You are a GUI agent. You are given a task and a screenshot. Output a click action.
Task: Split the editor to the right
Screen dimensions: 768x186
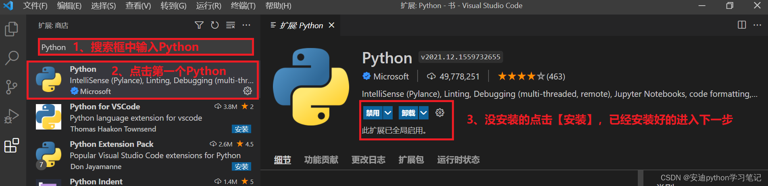[x=742, y=25]
